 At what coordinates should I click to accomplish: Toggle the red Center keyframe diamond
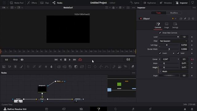tap(192, 59)
